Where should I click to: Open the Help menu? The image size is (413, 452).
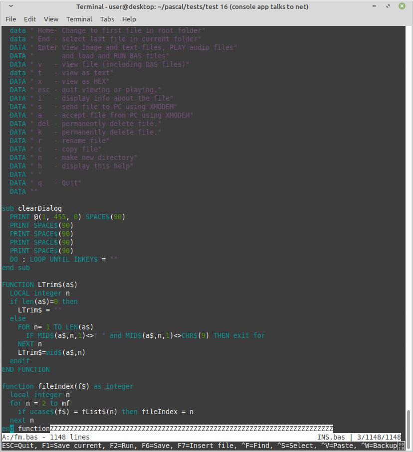tap(129, 19)
